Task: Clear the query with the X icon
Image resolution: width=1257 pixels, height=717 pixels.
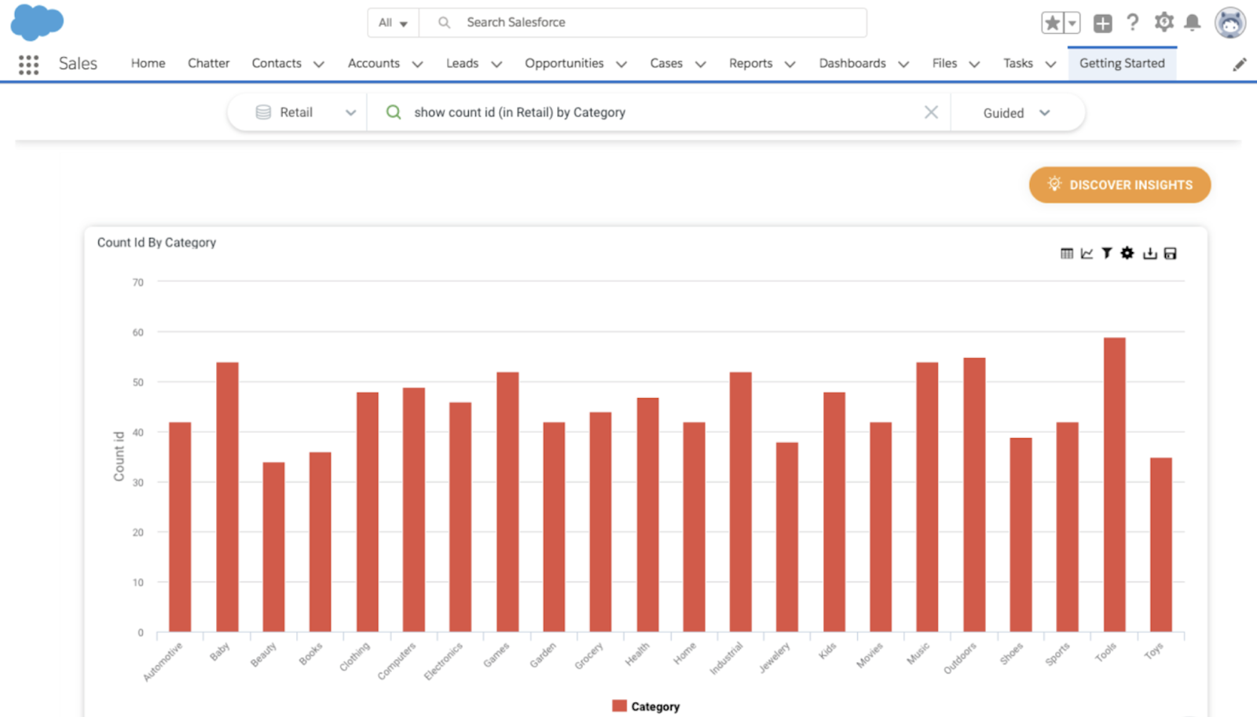Action: (931, 112)
